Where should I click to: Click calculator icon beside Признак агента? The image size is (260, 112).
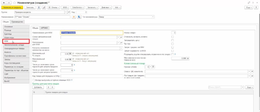[x=153, y=67]
